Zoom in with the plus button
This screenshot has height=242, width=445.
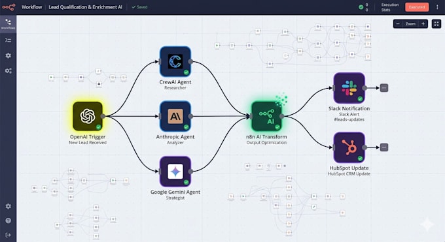(x=423, y=23)
